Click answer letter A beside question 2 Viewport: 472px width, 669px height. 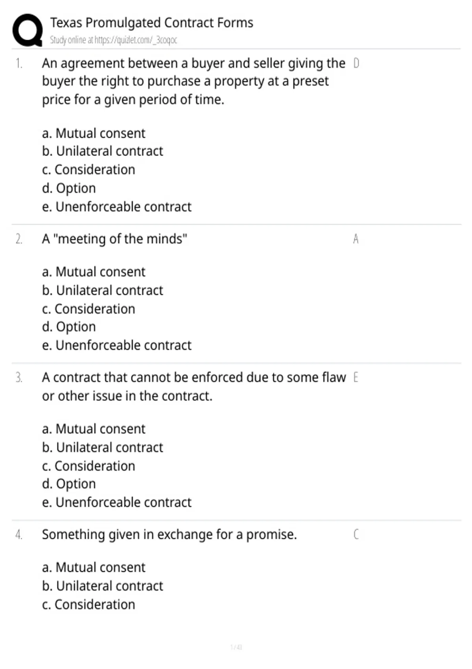[x=356, y=239]
